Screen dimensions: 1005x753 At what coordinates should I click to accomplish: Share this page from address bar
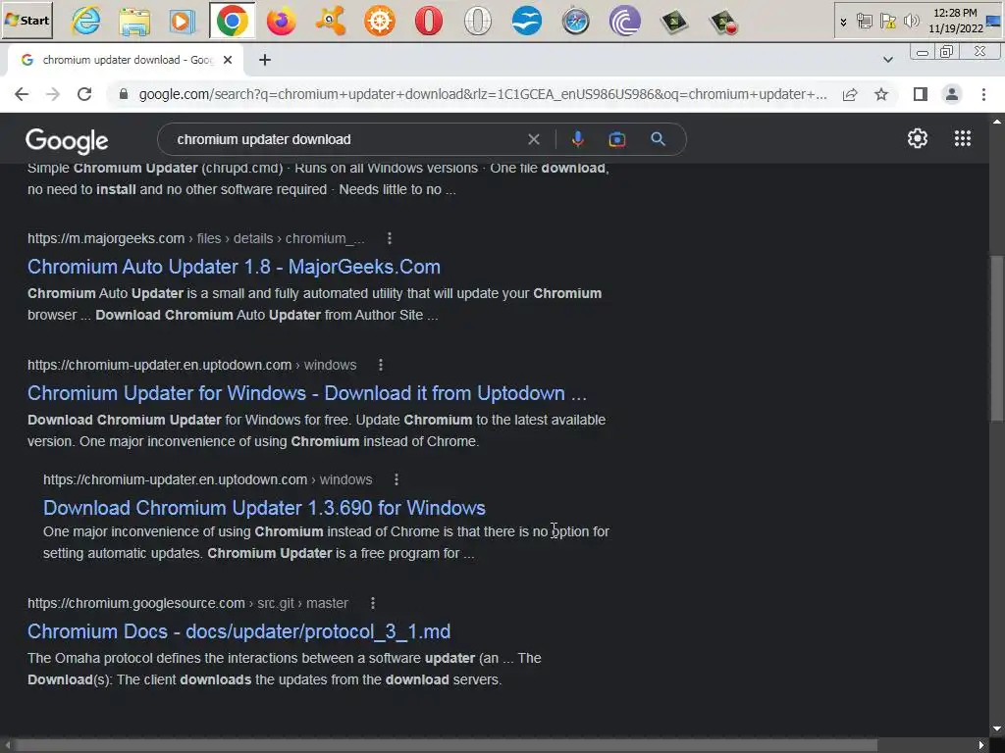pos(850,94)
